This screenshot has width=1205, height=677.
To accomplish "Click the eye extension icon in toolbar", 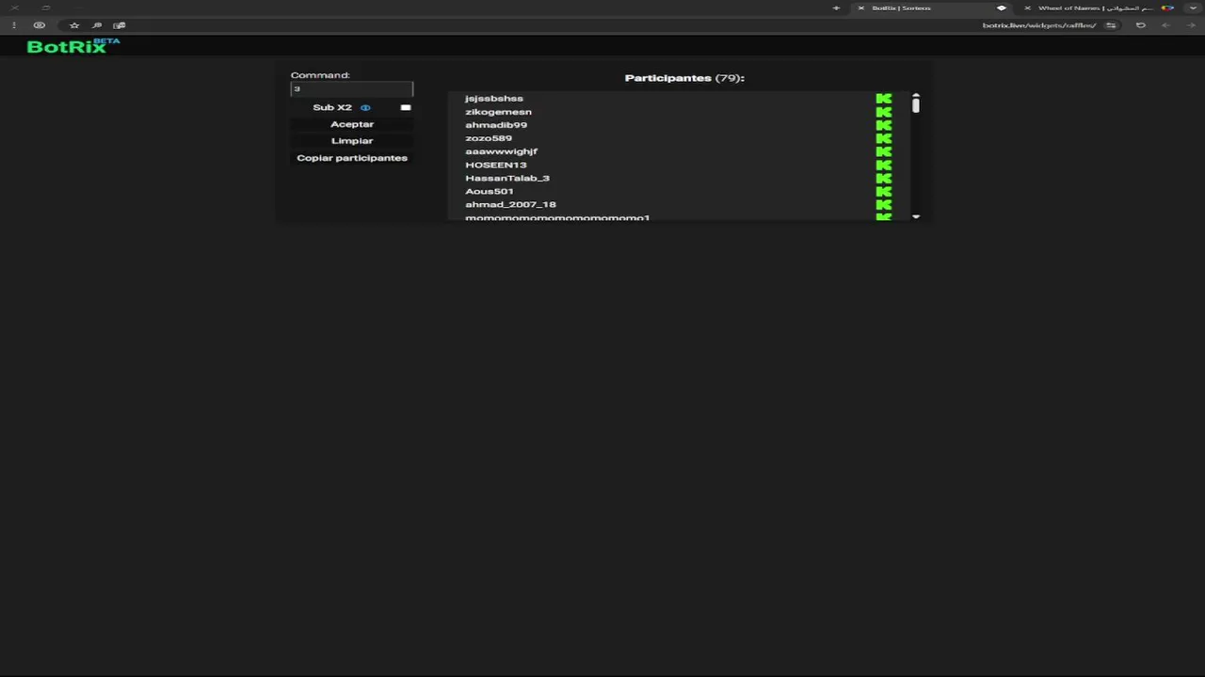I will click(x=39, y=25).
